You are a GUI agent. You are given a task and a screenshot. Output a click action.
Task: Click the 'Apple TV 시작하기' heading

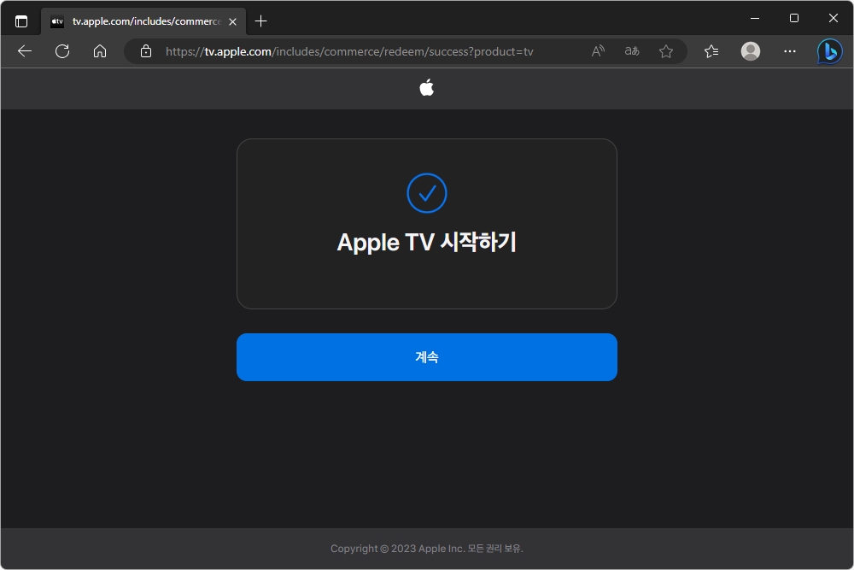tap(426, 242)
